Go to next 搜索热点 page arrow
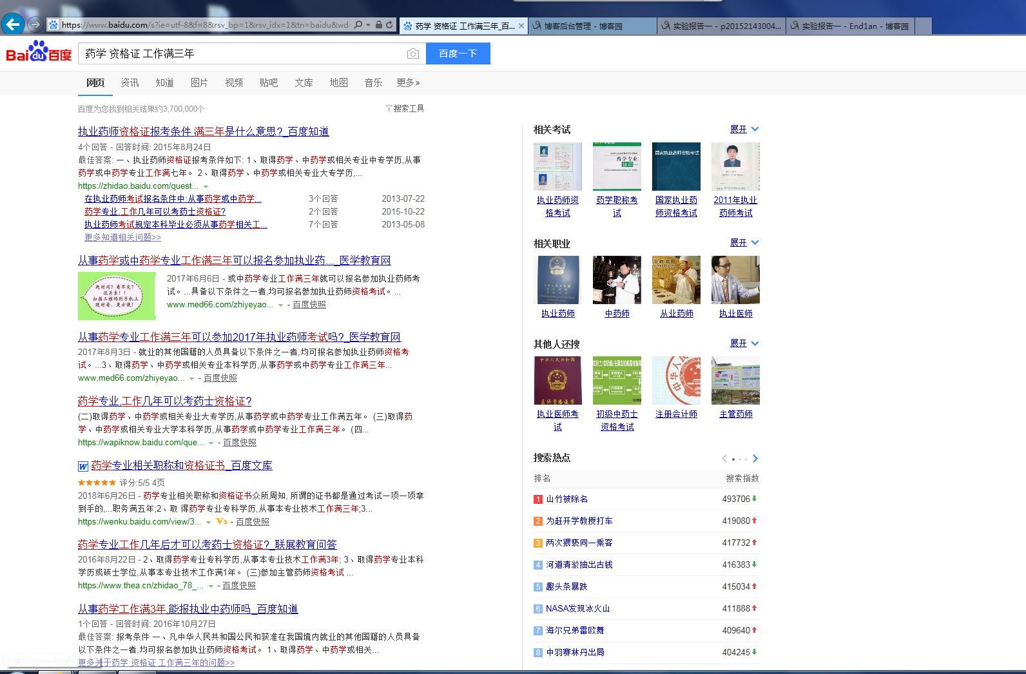This screenshot has height=674, width=1026. [755, 459]
